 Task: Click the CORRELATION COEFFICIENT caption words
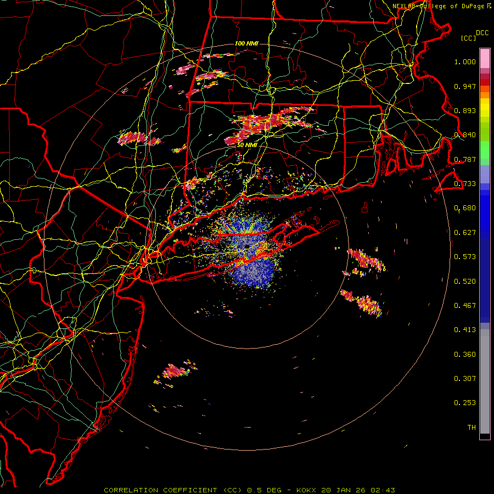[160, 490]
